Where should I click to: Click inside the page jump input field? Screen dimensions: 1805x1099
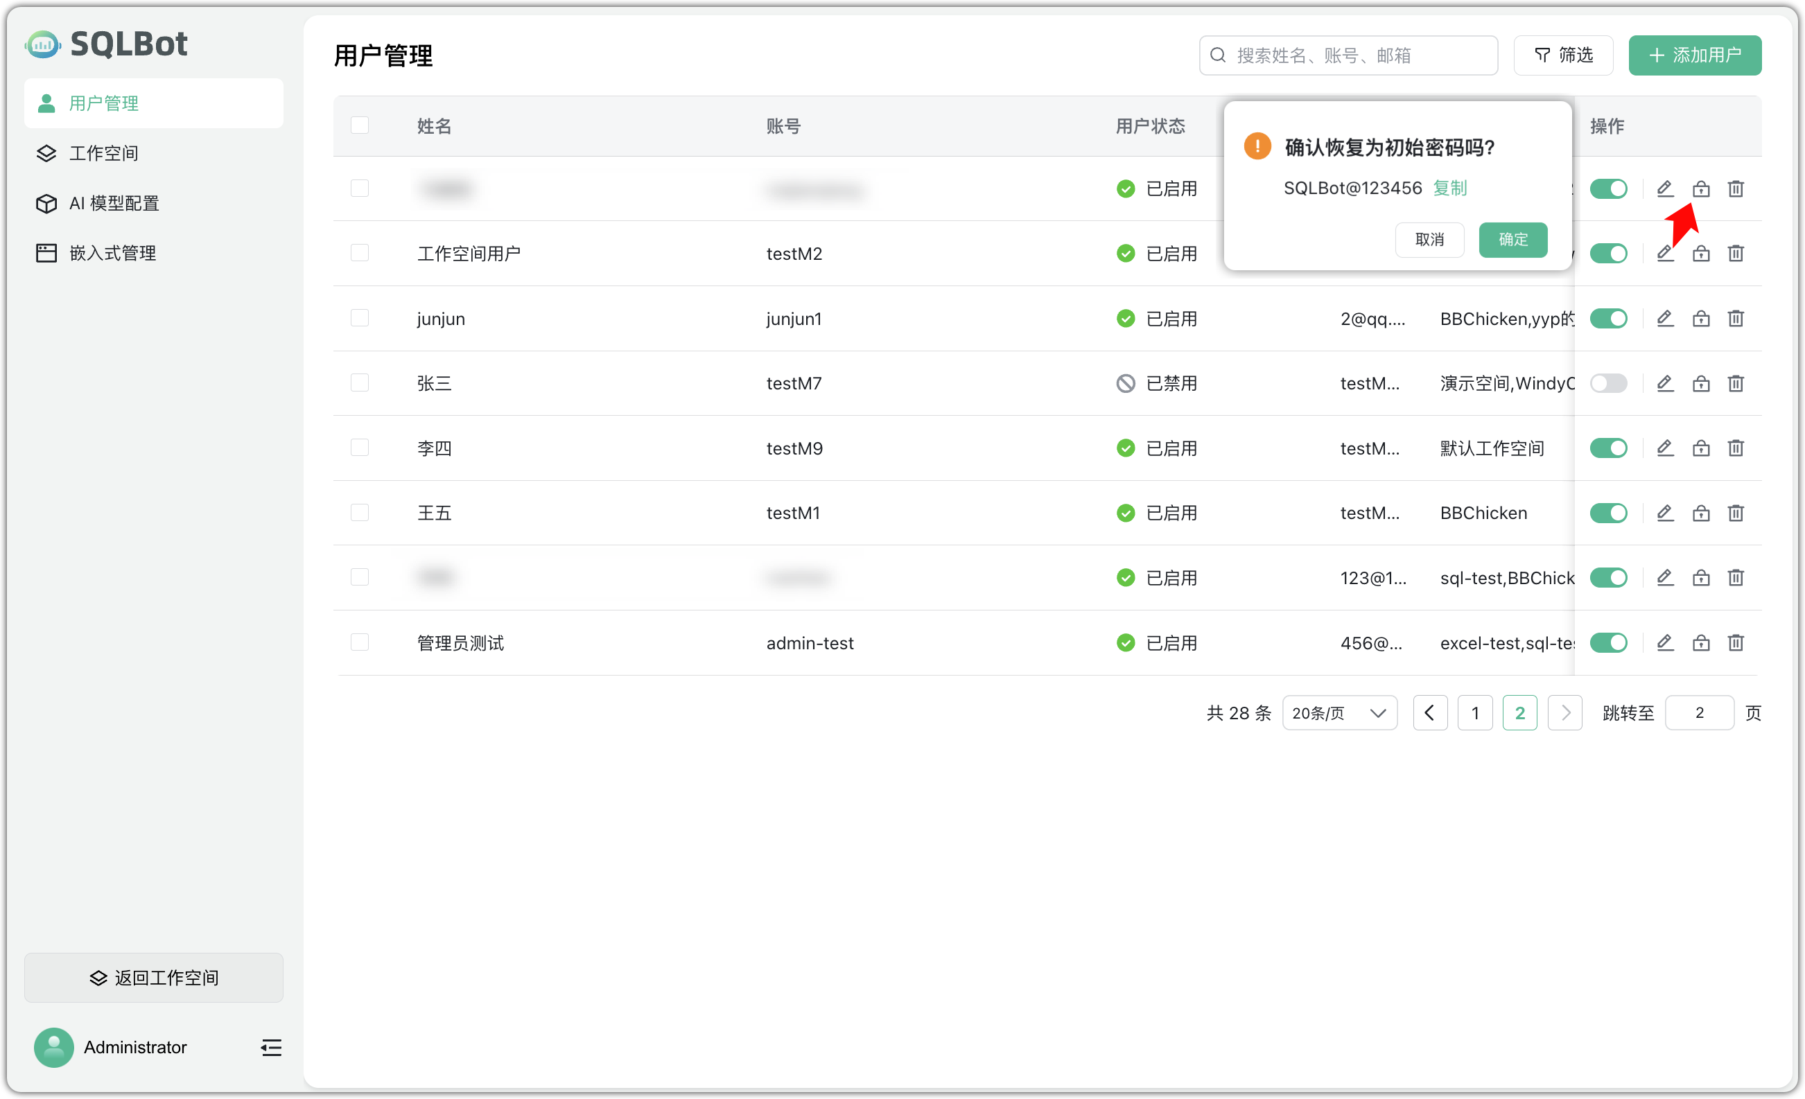click(1700, 712)
